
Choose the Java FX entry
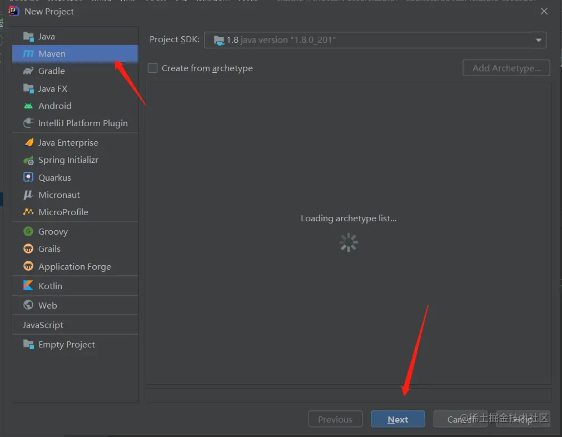coord(75,88)
